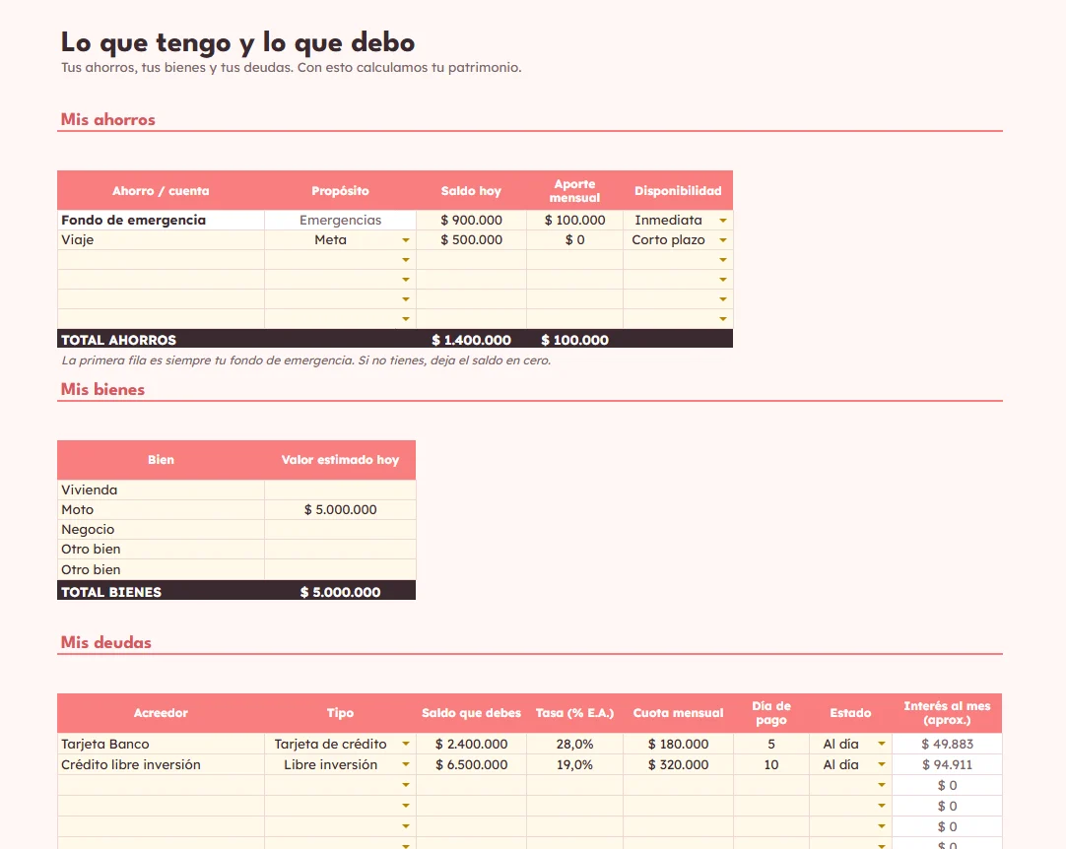Click the Mis ahorros section heading
The width and height of the screenshot is (1066, 849).
click(x=108, y=119)
